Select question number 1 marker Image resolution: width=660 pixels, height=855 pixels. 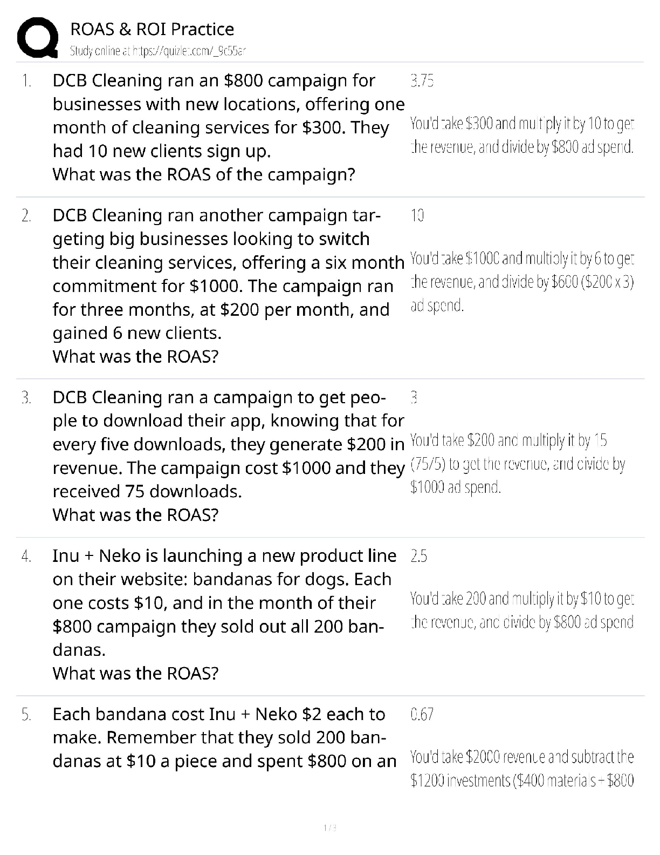26,81
